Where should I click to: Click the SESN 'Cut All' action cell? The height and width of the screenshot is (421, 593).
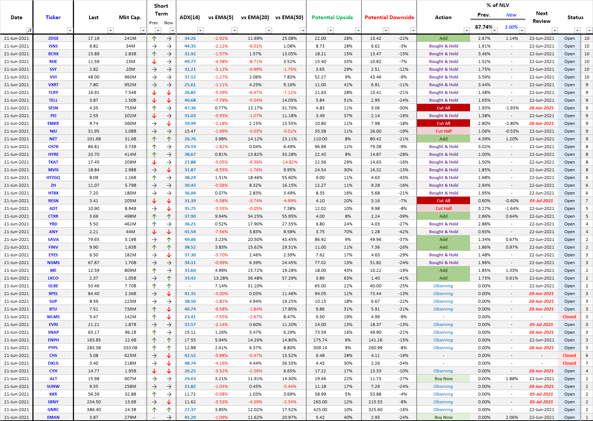click(x=444, y=108)
